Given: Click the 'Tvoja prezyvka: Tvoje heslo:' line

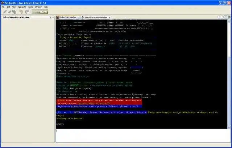Looking at the screenshot, I should coord(74,34).
